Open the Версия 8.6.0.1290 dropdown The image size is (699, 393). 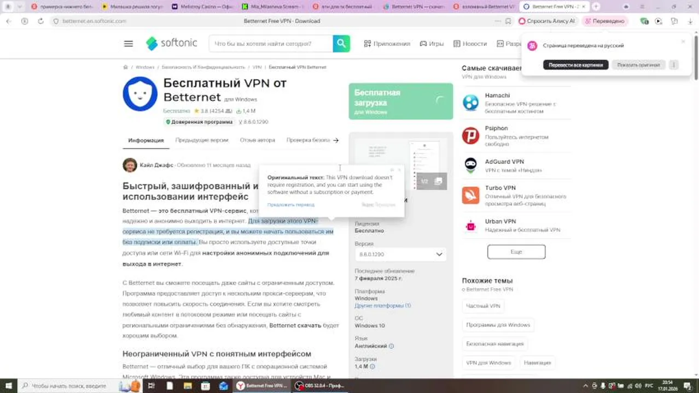400,254
